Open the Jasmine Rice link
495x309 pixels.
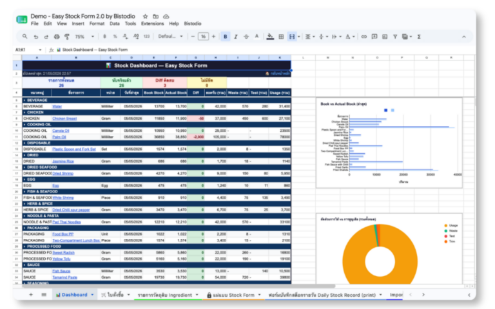pyautogui.click(x=63, y=161)
